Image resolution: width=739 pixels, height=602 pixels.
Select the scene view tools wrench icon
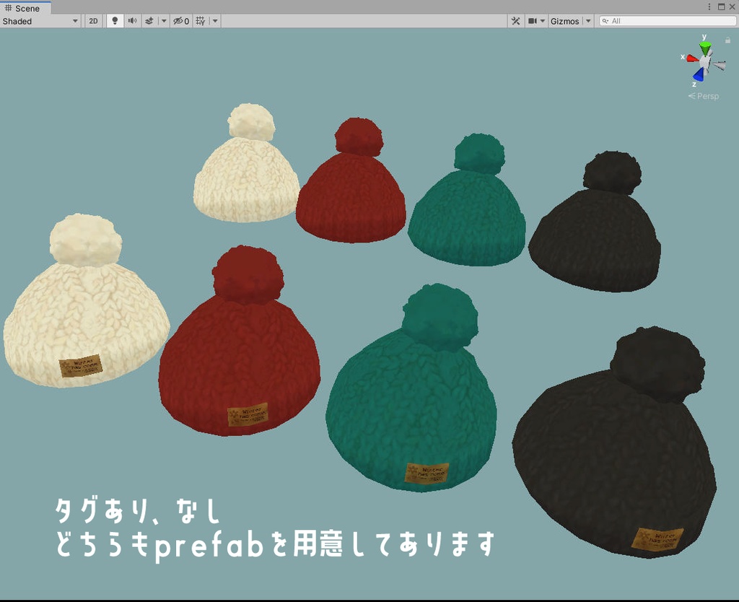point(516,21)
